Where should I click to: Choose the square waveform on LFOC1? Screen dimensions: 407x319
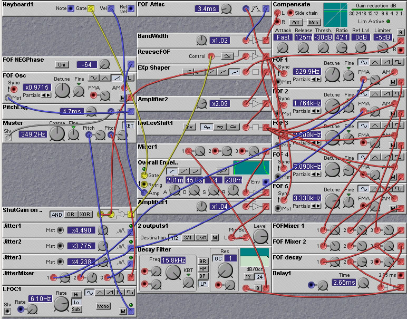[x=129, y=293]
